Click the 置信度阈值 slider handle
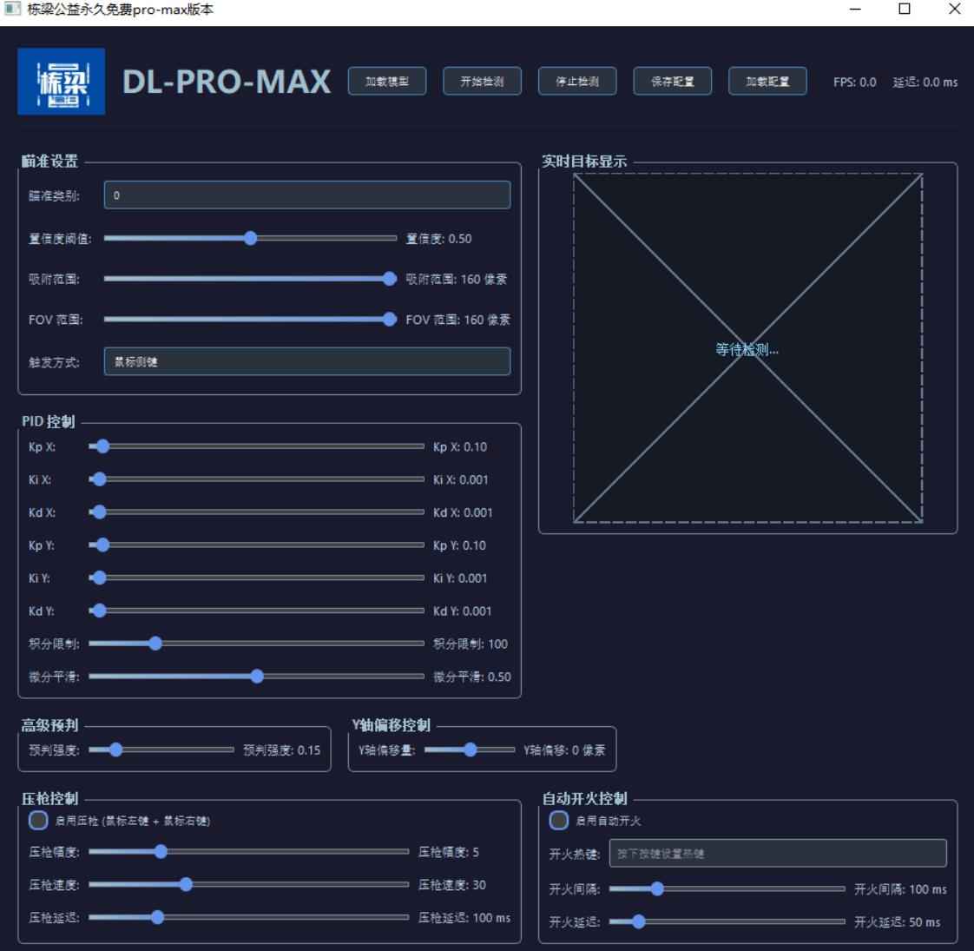This screenshot has height=951, width=974. point(250,238)
